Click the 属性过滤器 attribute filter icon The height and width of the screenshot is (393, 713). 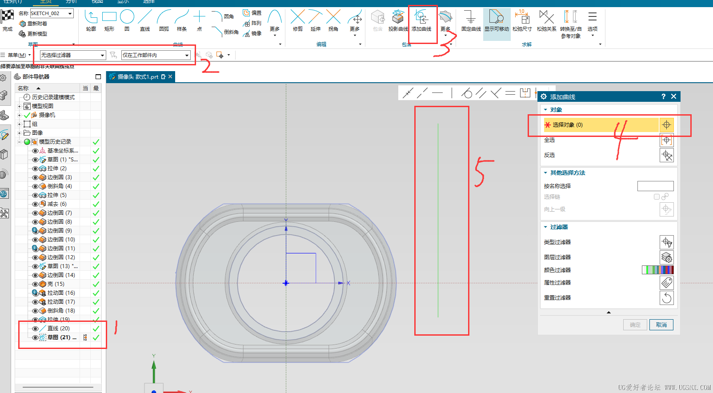pyautogui.click(x=667, y=283)
